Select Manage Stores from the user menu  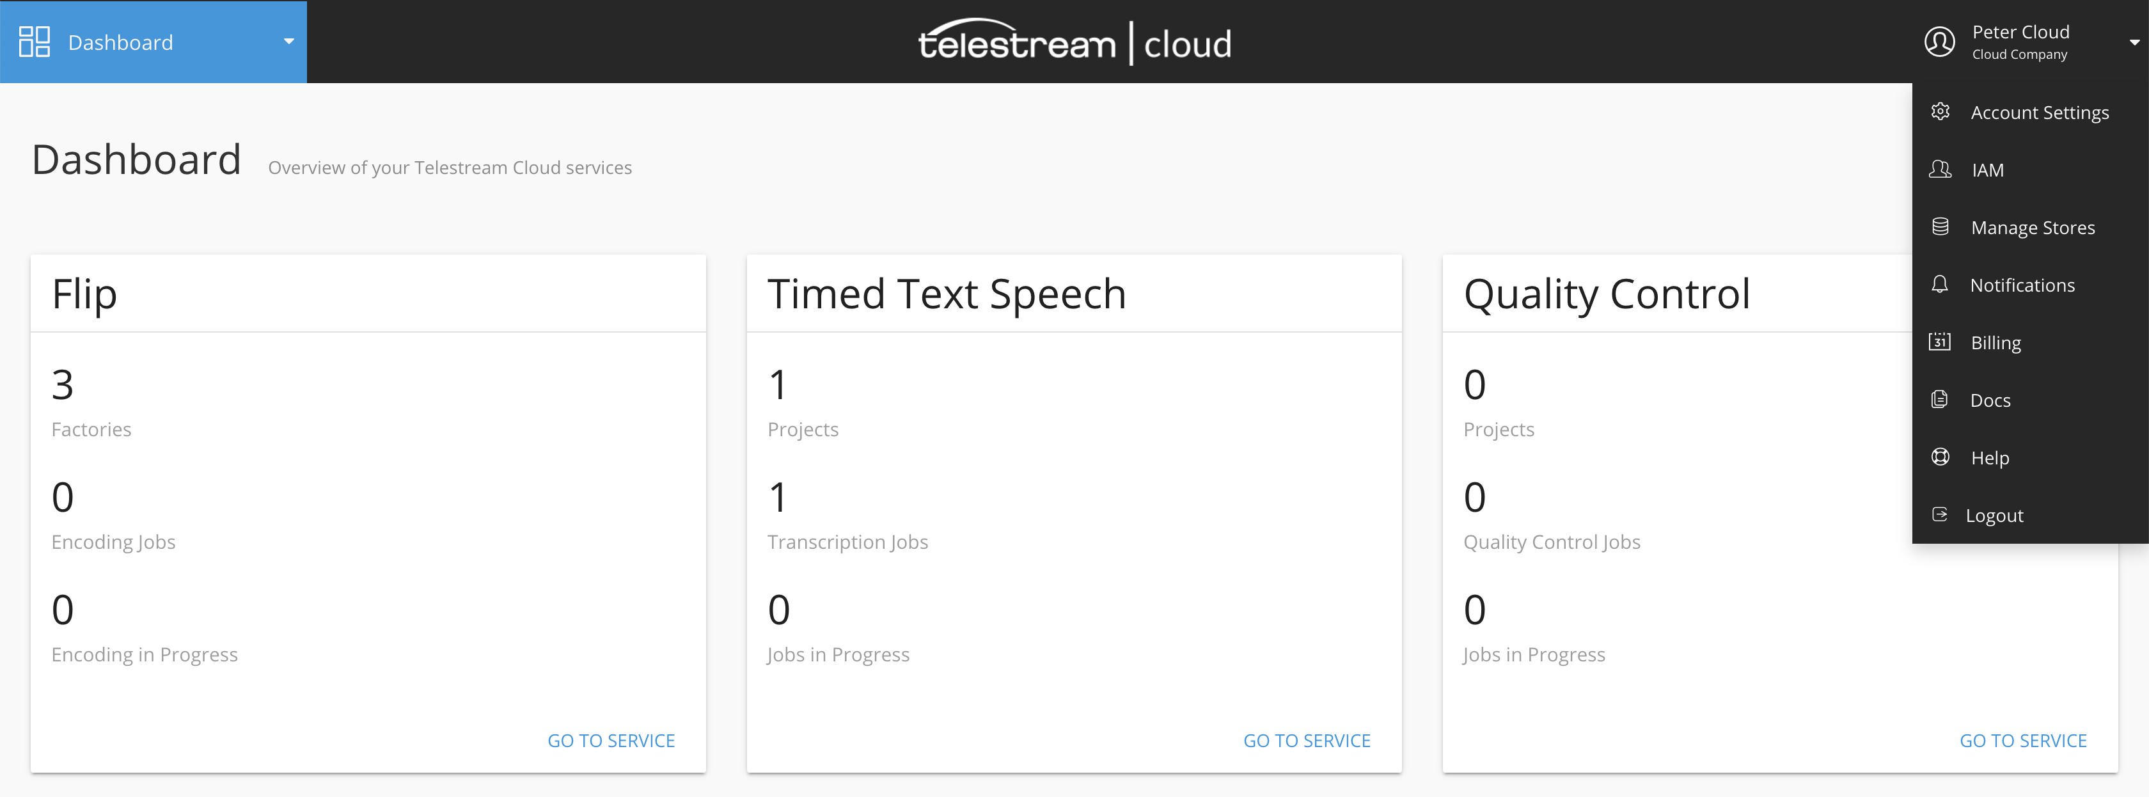[2031, 227]
